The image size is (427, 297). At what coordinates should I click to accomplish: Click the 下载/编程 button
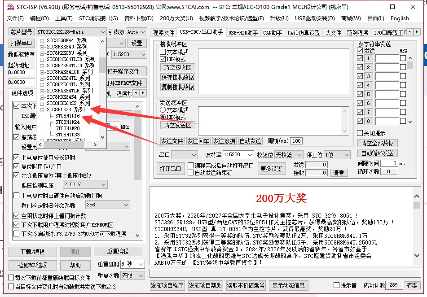pos(33,252)
